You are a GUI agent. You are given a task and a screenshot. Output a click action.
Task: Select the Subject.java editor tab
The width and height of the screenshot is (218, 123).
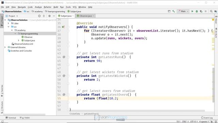click(66, 16)
